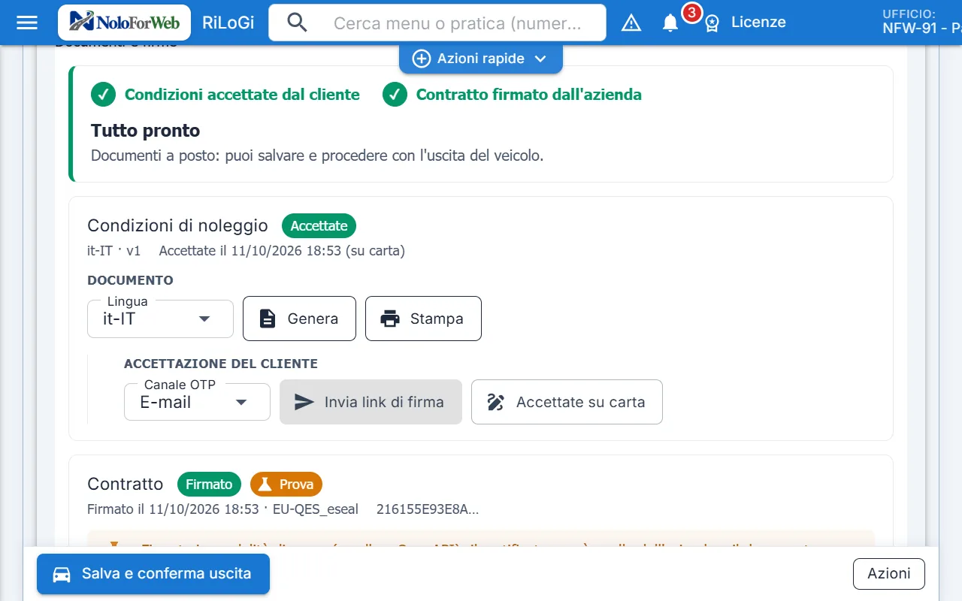
Task: Click the Condizioni di noleggio title
Action: pyautogui.click(x=178, y=225)
